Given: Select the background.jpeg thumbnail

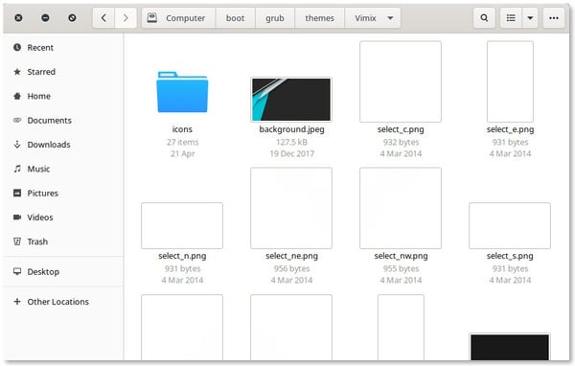Looking at the screenshot, I should pyautogui.click(x=291, y=100).
